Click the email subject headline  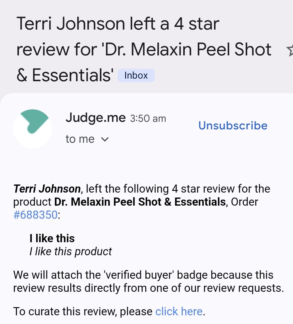144,49
